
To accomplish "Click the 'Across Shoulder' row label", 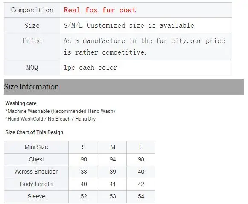I will pyautogui.click(x=36, y=172).
